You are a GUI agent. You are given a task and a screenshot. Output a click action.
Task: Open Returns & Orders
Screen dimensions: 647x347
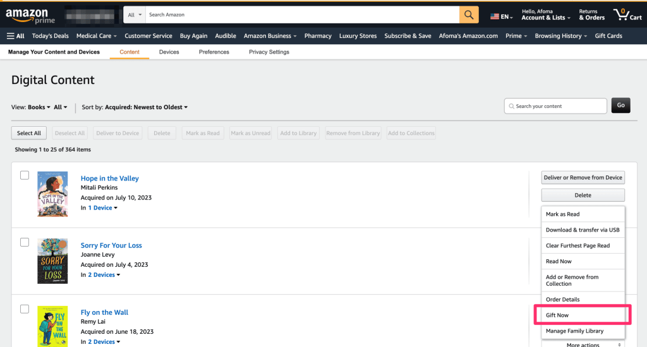click(x=591, y=15)
